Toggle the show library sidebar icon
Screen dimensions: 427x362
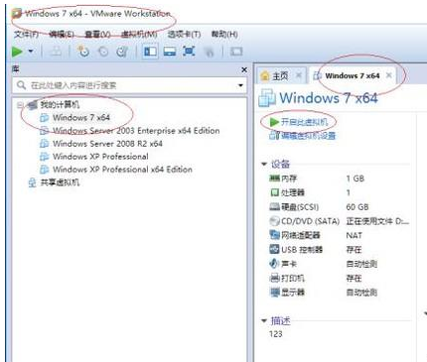coord(150,52)
